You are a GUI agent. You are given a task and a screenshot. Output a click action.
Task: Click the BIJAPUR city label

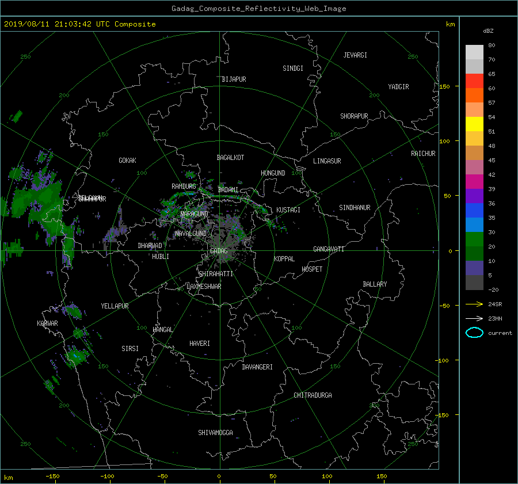(x=234, y=79)
